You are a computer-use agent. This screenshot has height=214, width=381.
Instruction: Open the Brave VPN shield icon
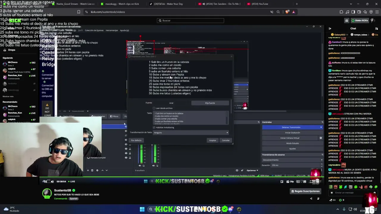371,12
